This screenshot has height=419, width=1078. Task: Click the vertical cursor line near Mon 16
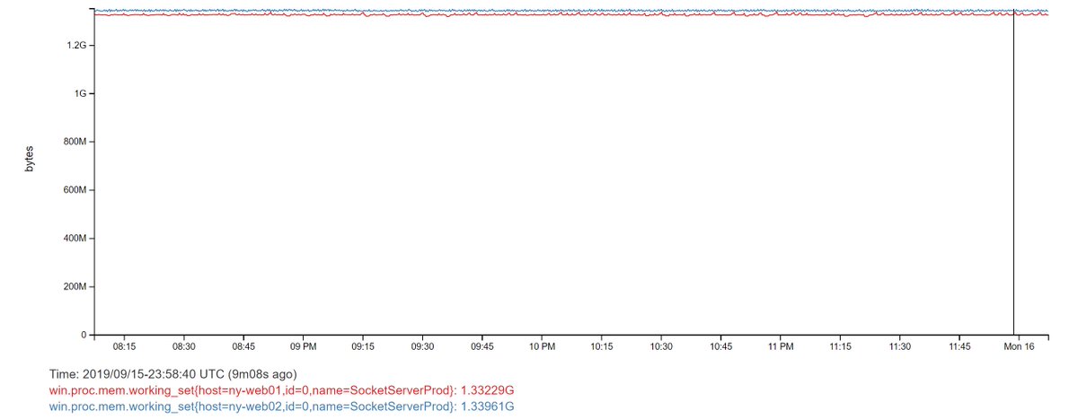[x=1013, y=172]
